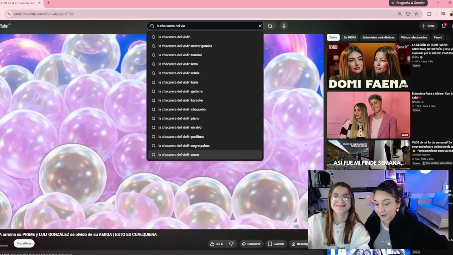
Task: Open the browser zoom magnifier icon
Action: [400, 14]
